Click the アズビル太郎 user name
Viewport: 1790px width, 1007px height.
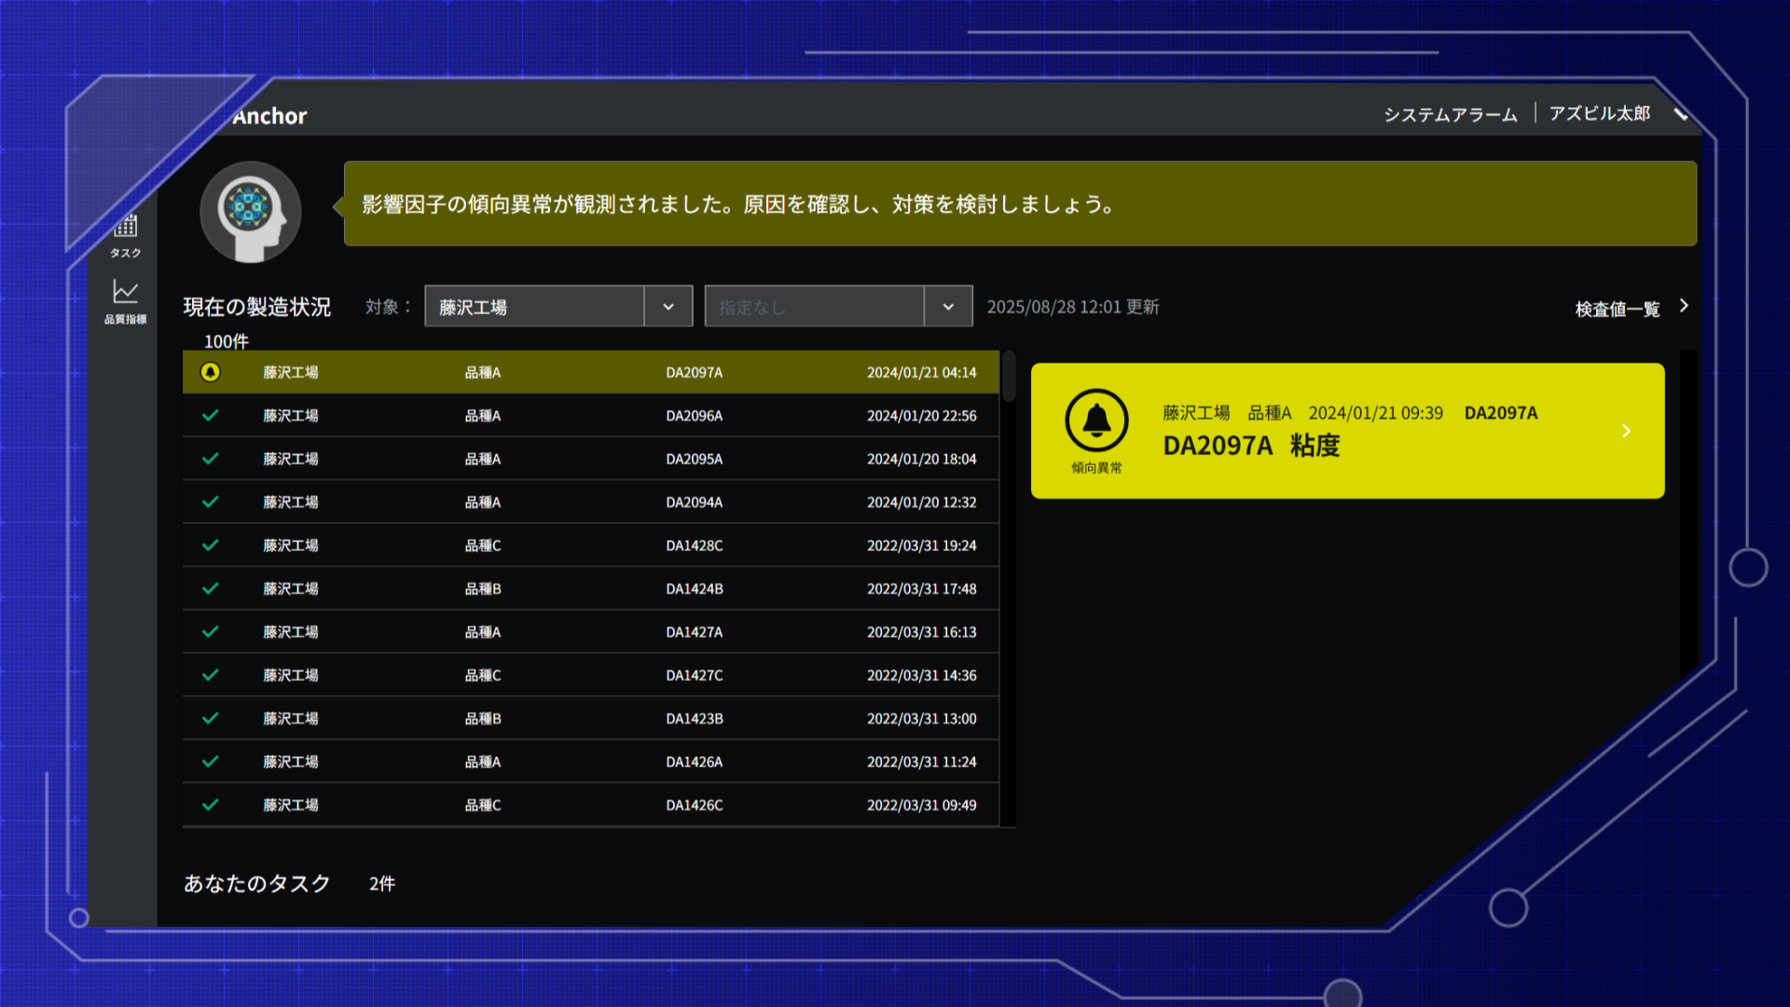(x=1599, y=114)
